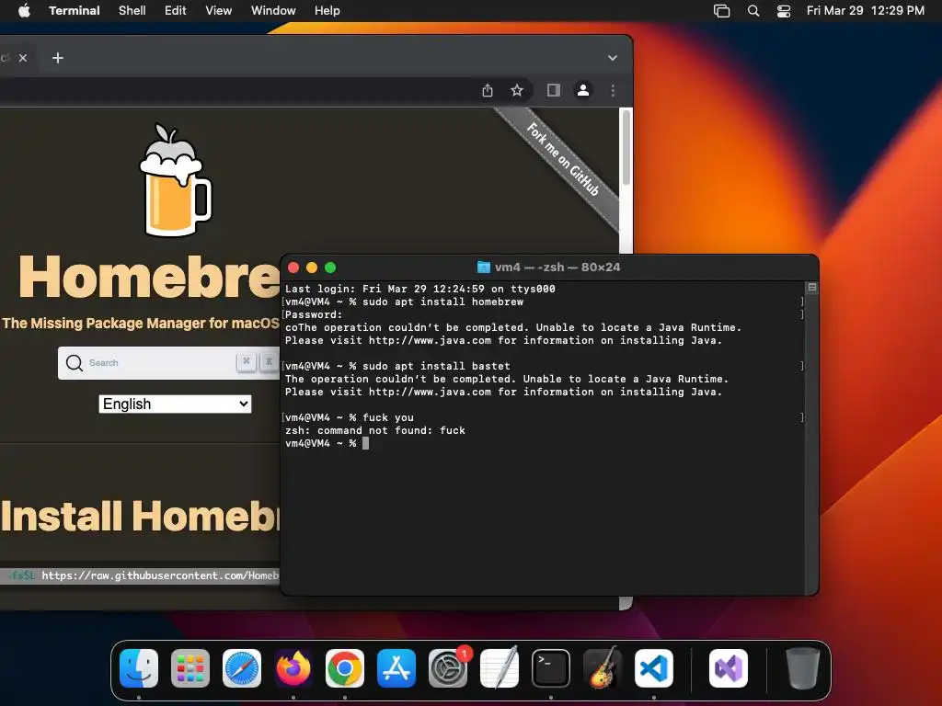Open Control Center in the menu bar
942x706 pixels.
(x=784, y=11)
